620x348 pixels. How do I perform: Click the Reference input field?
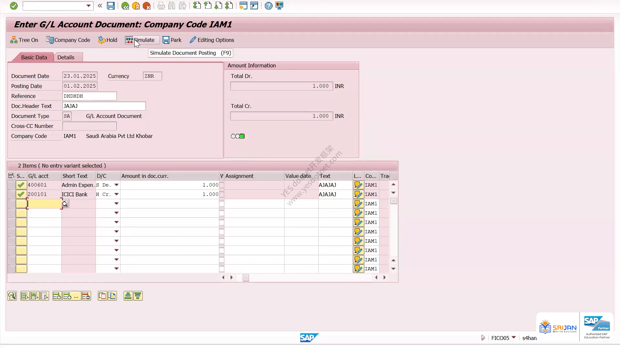coord(89,96)
